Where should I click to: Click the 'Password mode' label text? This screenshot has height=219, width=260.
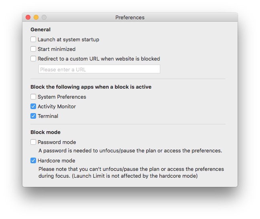(x=57, y=142)
